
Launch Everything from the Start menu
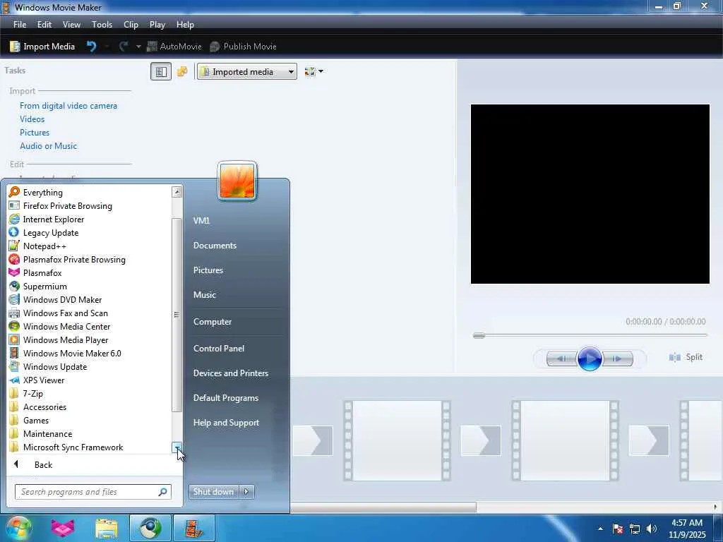[x=90, y=192]
